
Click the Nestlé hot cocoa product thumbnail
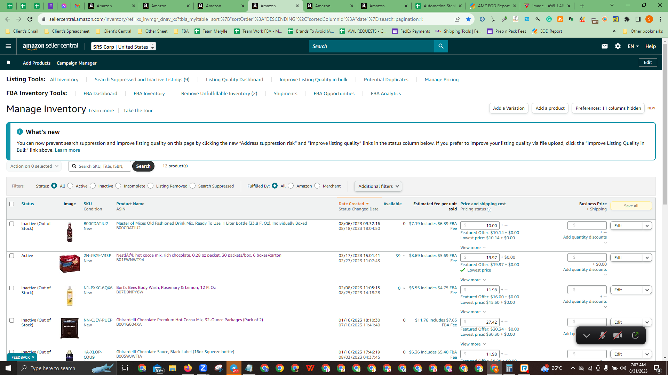[70, 264]
